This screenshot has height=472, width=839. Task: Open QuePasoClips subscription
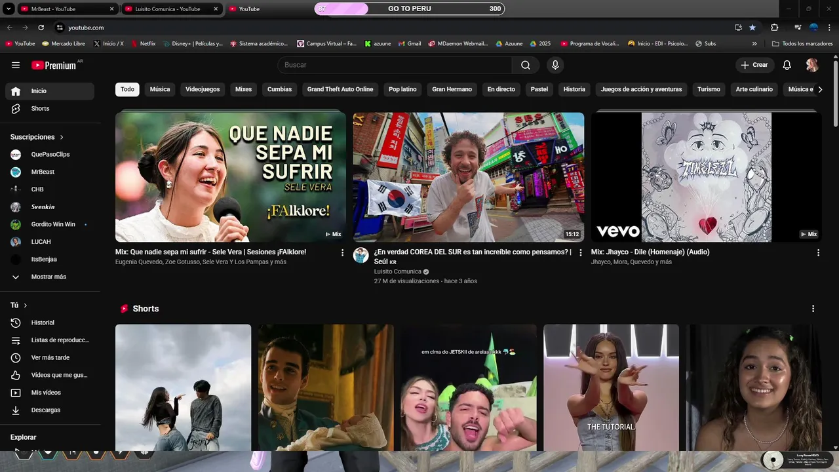[x=50, y=155]
